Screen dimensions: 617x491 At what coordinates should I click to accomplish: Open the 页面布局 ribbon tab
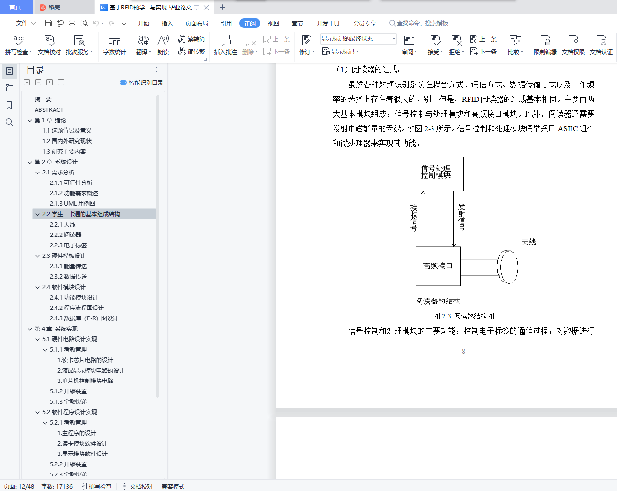point(197,23)
